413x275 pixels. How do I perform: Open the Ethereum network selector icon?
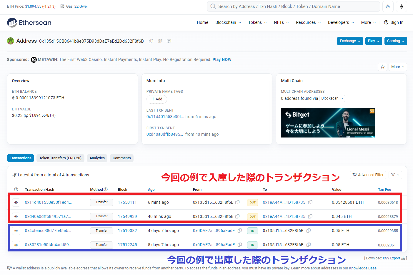(x=402, y=6)
